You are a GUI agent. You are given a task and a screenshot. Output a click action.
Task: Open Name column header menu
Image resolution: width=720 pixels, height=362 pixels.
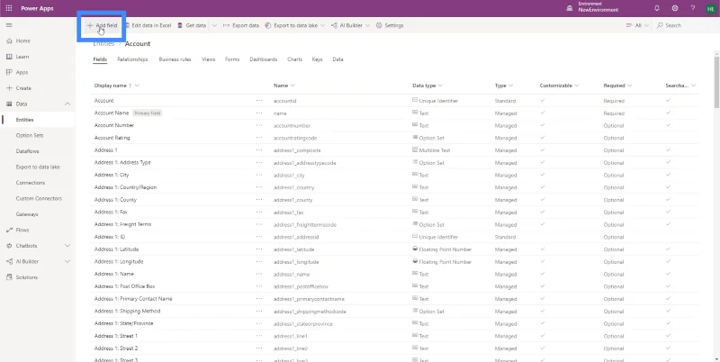(x=284, y=86)
